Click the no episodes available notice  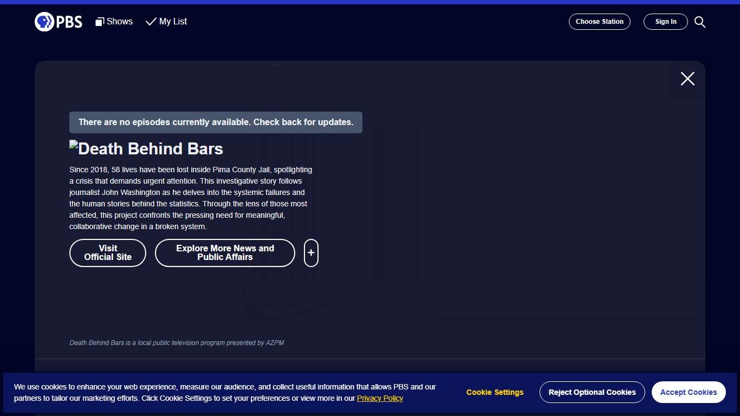coord(216,122)
